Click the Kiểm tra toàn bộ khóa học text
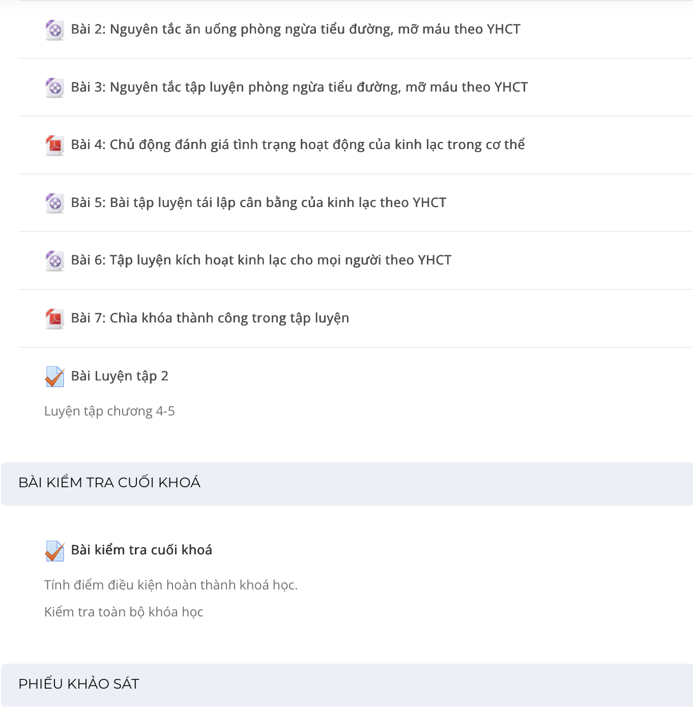693x711 pixels. 124,612
